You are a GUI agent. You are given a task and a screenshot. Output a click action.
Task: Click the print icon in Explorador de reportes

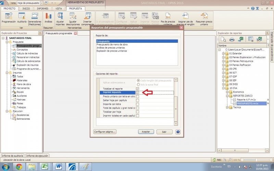232,39
